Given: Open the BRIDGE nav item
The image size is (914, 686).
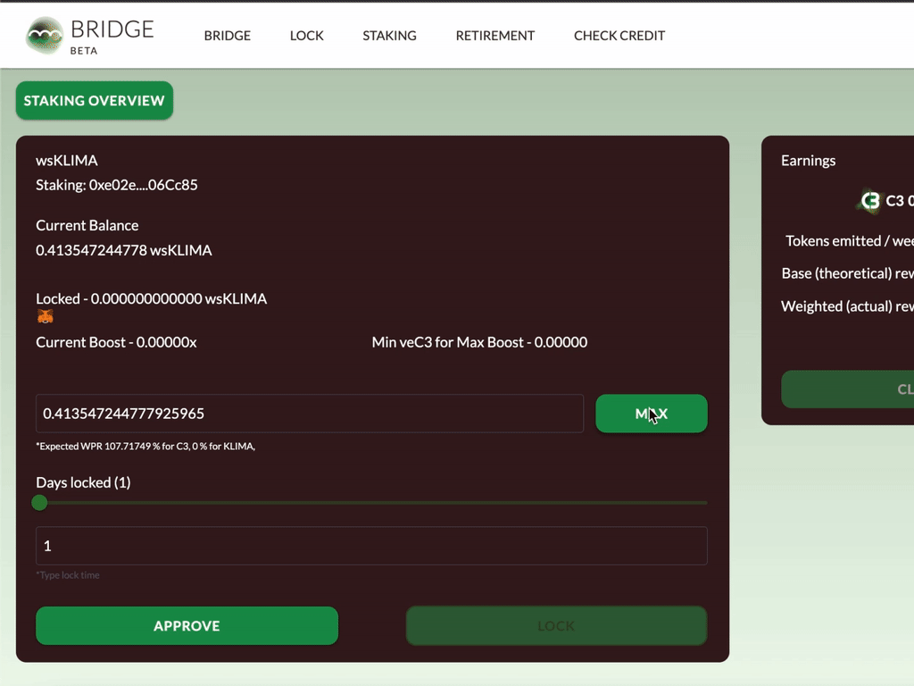Looking at the screenshot, I should click(x=228, y=36).
